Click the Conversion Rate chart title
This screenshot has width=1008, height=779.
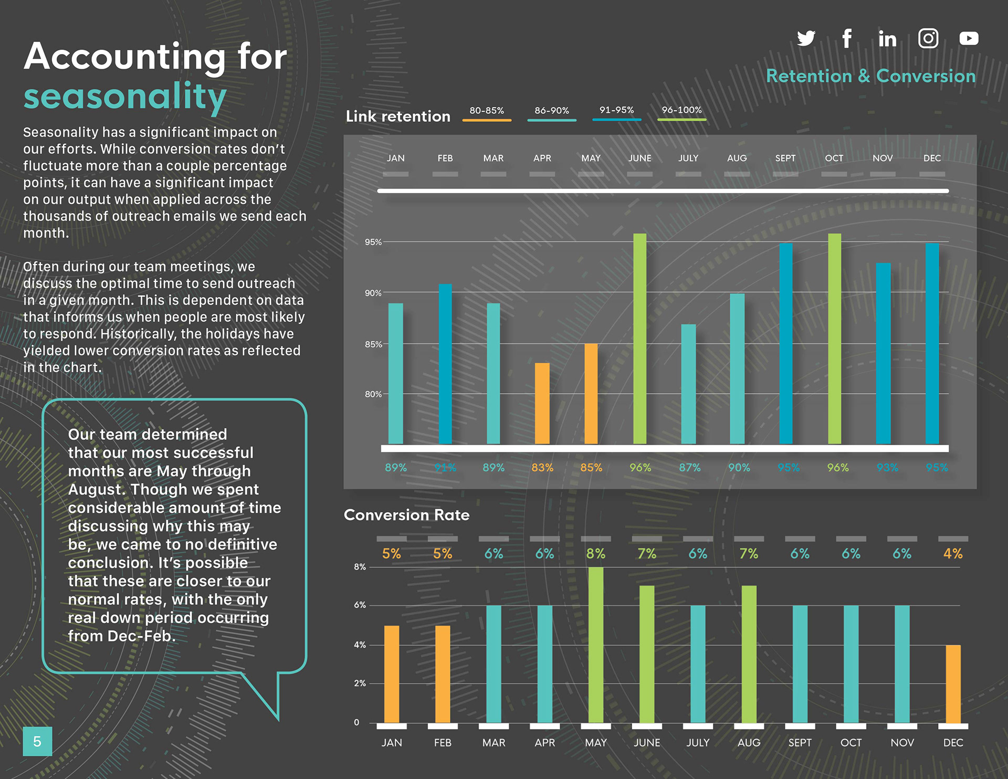point(406,515)
